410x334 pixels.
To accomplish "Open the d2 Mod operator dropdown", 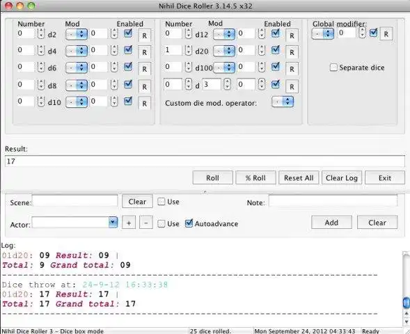I will 77,34.
